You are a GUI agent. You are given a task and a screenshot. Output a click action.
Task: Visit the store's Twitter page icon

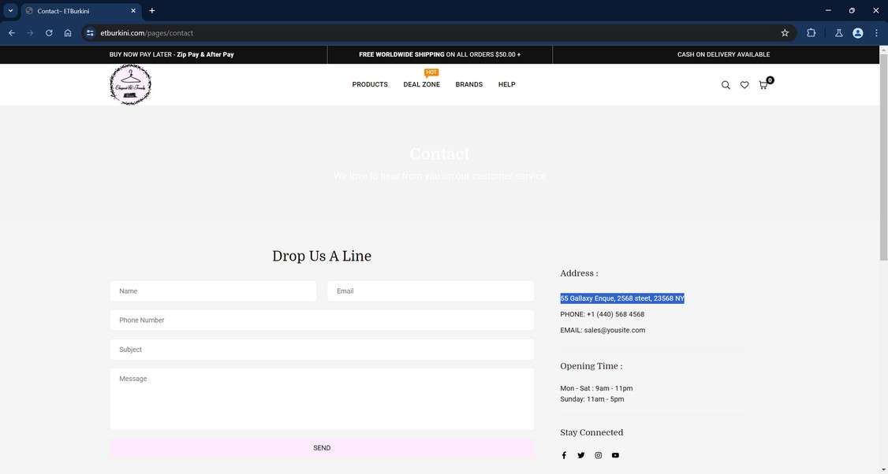coord(581,455)
